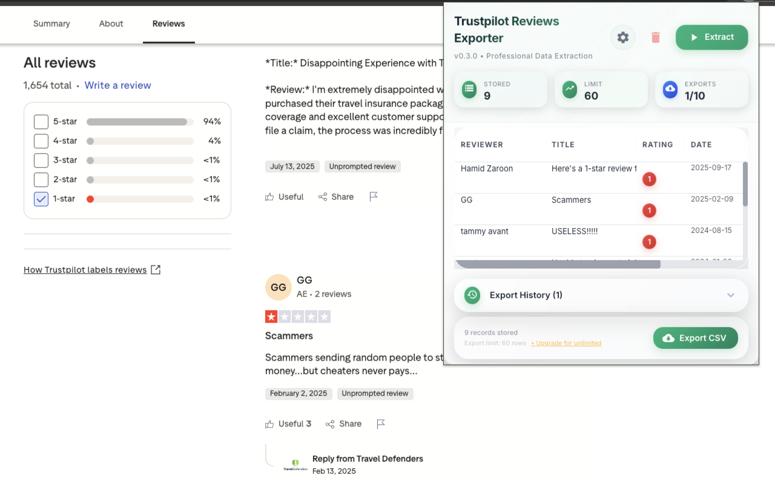
Task: Share the July 13, 2025 review
Action: [336, 197]
